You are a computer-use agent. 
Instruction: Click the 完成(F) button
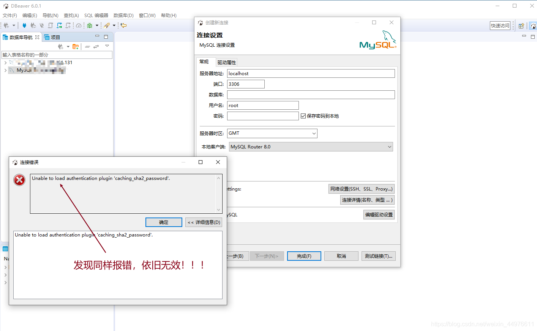[304, 256]
